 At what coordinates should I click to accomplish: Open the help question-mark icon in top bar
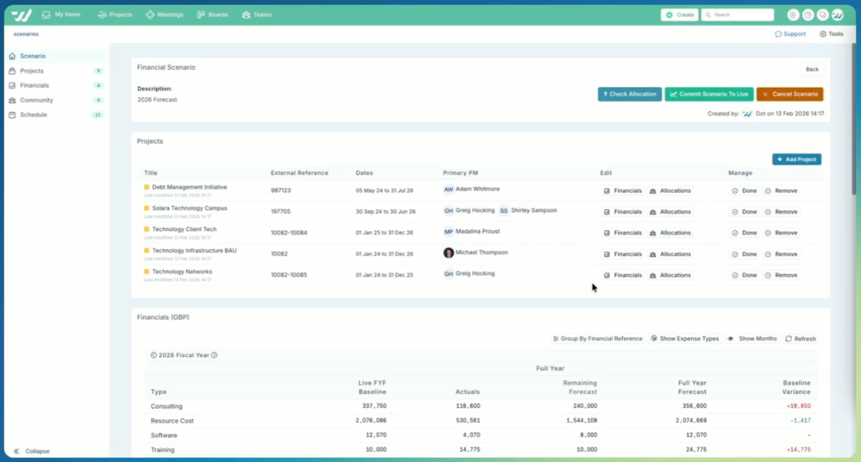808,15
